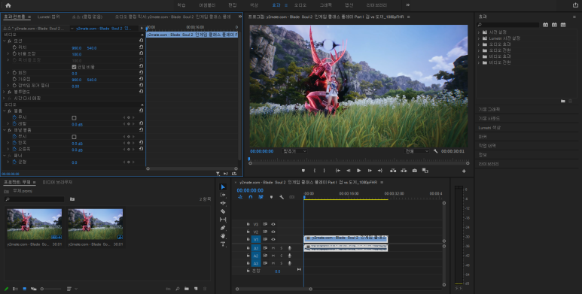The width and height of the screenshot is (582, 294).
Task: Click the Export Frame camera icon
Action: pos(415,171)
